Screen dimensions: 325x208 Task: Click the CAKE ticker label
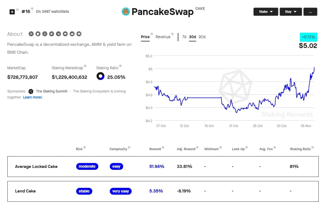(x=200, y=8)
